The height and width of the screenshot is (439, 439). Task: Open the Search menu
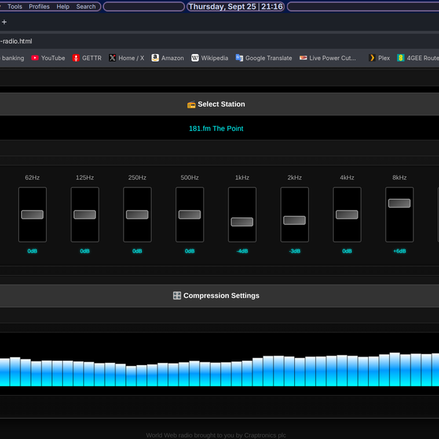(x=86, y=7)
